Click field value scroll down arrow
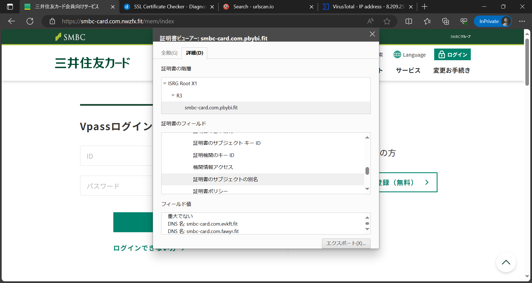The image size is (532, 283). 367,229
